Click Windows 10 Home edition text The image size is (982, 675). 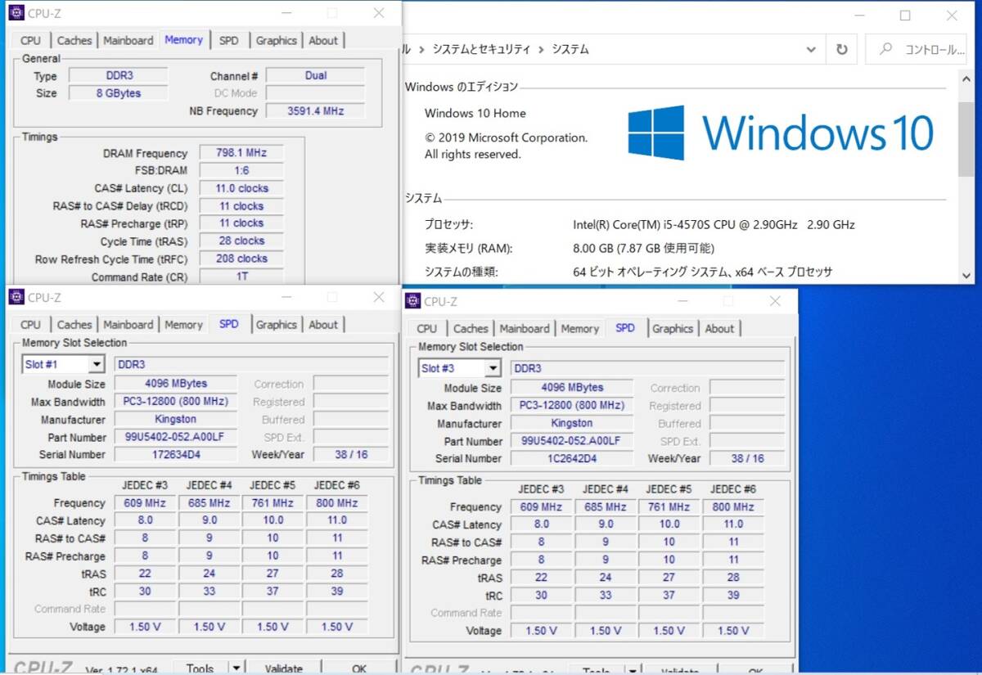tap(475, 114)
